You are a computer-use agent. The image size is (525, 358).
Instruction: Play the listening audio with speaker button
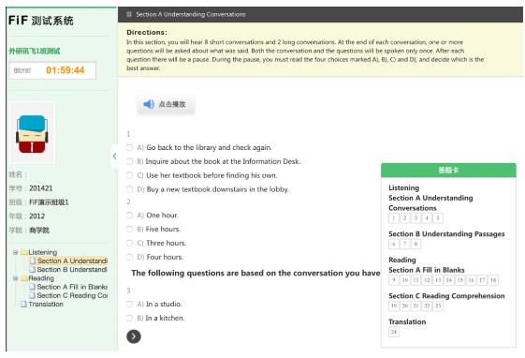click(x=166, y=104)
